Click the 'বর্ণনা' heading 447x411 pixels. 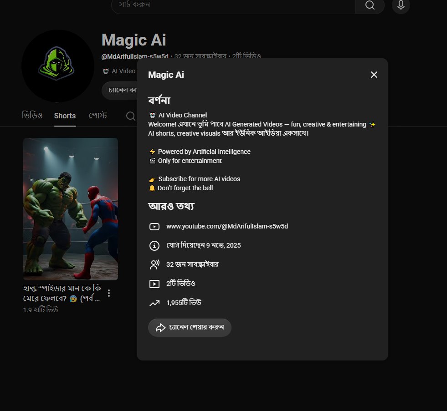click(x=159, y=100)
